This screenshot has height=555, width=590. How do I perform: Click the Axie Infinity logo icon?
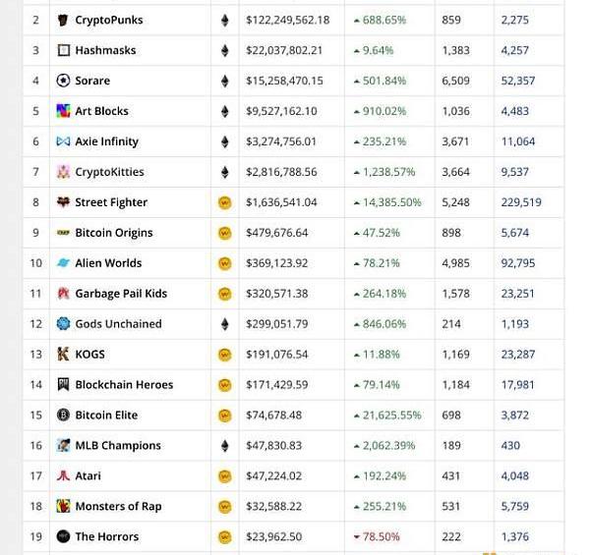point(64,141)
